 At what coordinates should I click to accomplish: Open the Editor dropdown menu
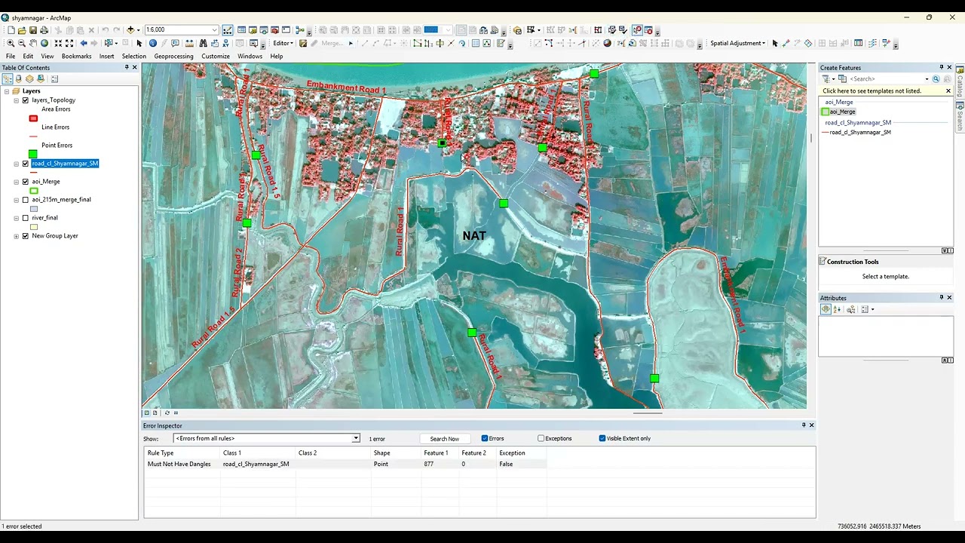pos(283,43)
